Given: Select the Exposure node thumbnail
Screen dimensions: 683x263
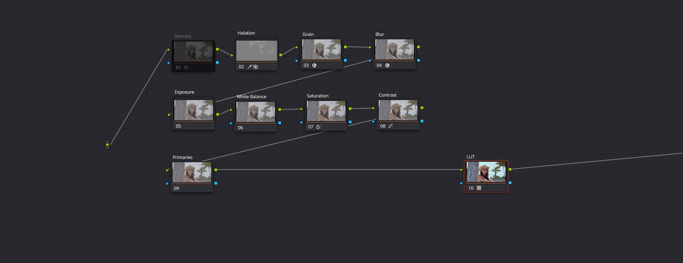Looking at the screenshot, I should point(193,110).
